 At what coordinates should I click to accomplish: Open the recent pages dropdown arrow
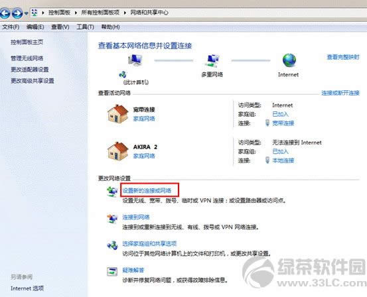(27, 13)
